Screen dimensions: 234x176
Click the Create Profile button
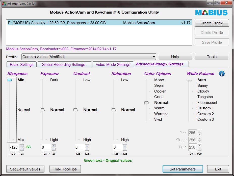tap(212, 23)
